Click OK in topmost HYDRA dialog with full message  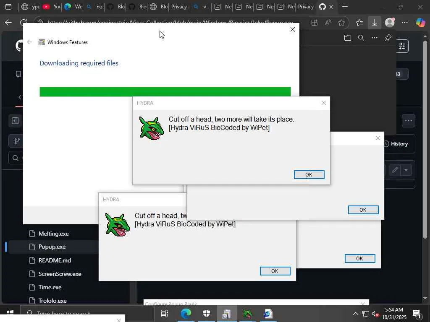tap(309, 175)
